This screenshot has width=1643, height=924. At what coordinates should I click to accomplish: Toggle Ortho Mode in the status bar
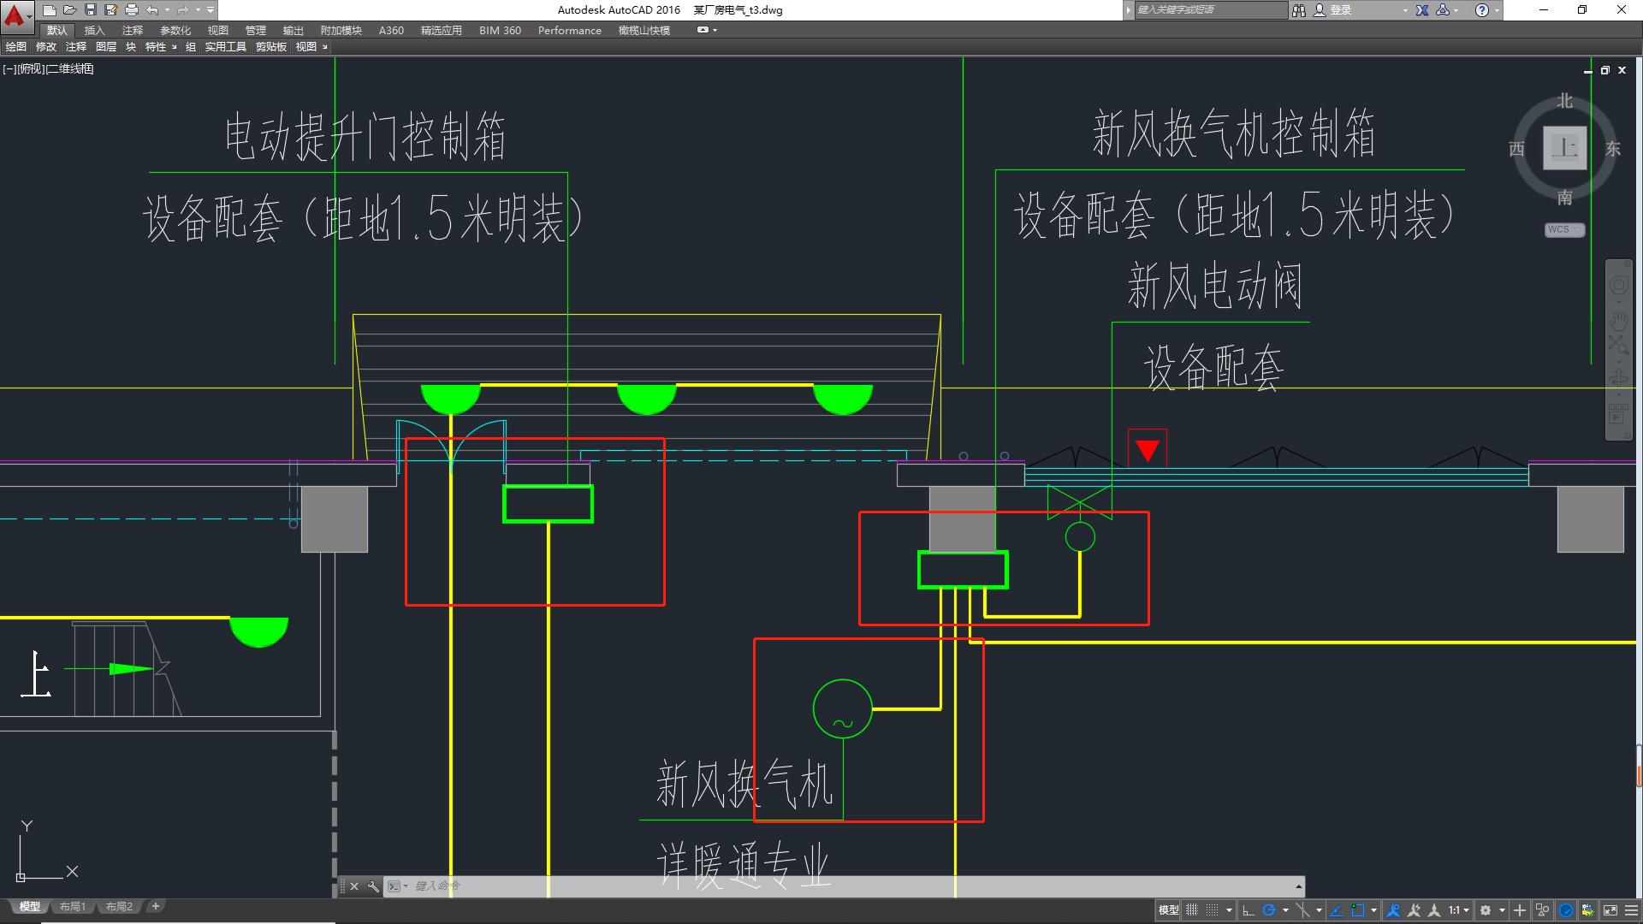1249,910
